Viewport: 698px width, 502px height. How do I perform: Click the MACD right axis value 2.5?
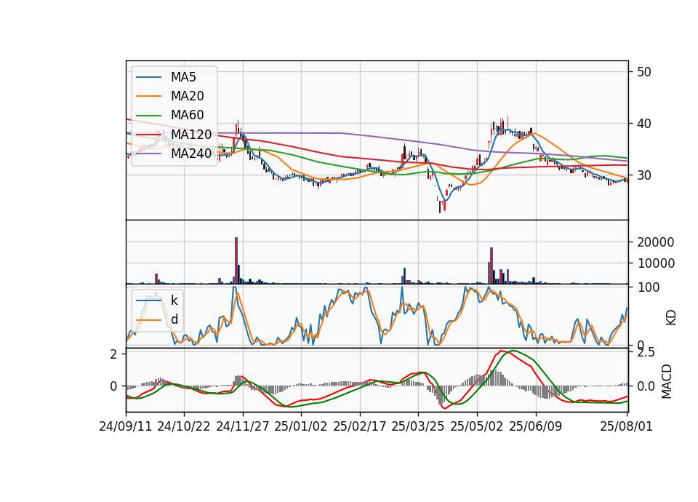click(646, 353)
